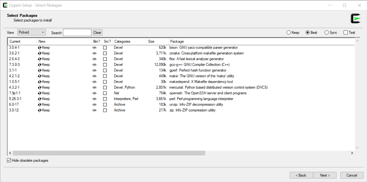This screenshot has height=182, width=367.
Task: Click the cycle icon next to cmake's Keep
Action: (40, 53)
